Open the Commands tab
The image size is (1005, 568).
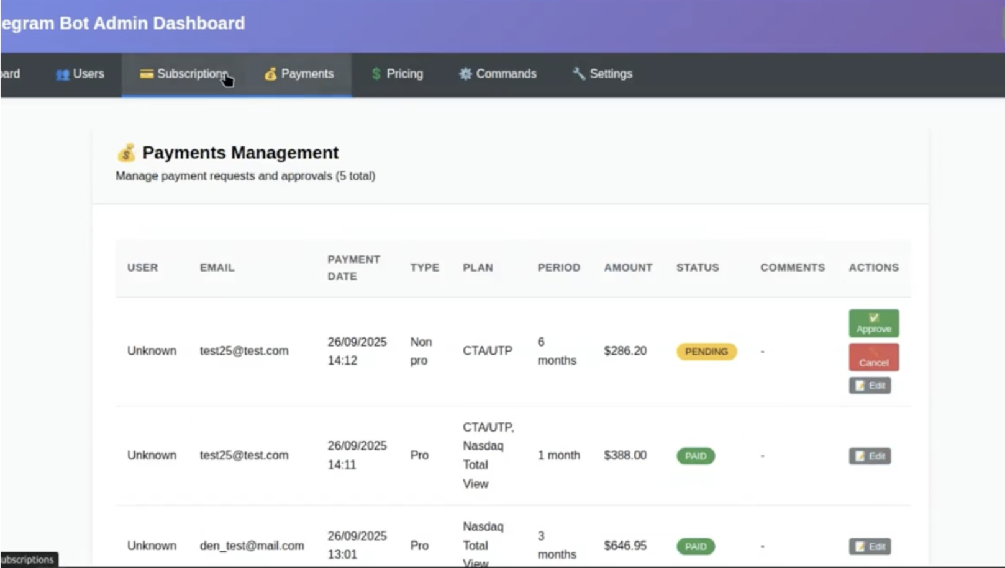pos(497,74)
